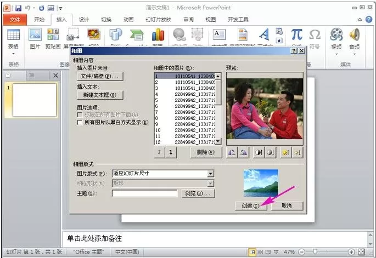
Task: Toggle reading view in the status bar
Action: click(x=268, y=252)
